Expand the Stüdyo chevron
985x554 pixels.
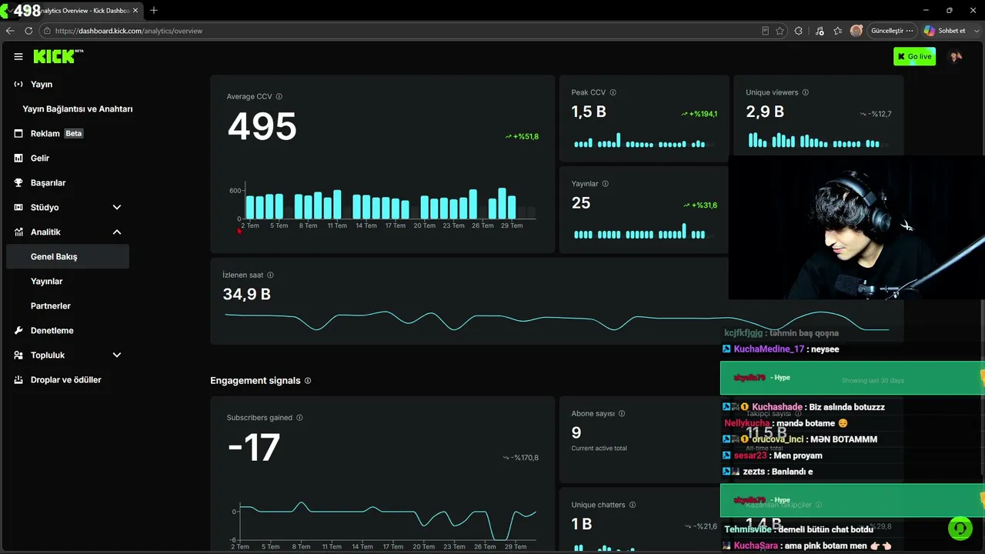coord(117,207)
